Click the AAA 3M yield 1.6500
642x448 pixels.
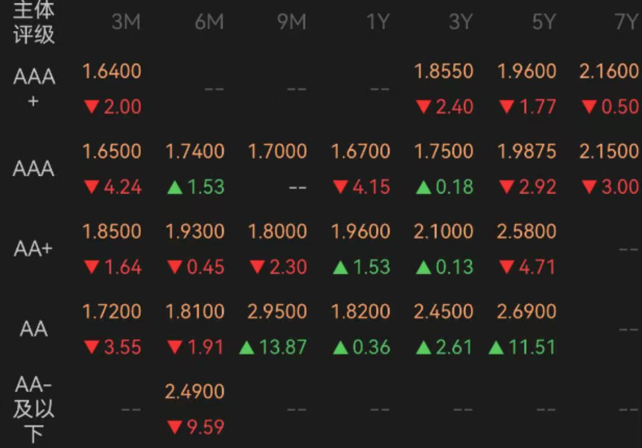pyautogui.click(x=112, y=151)
